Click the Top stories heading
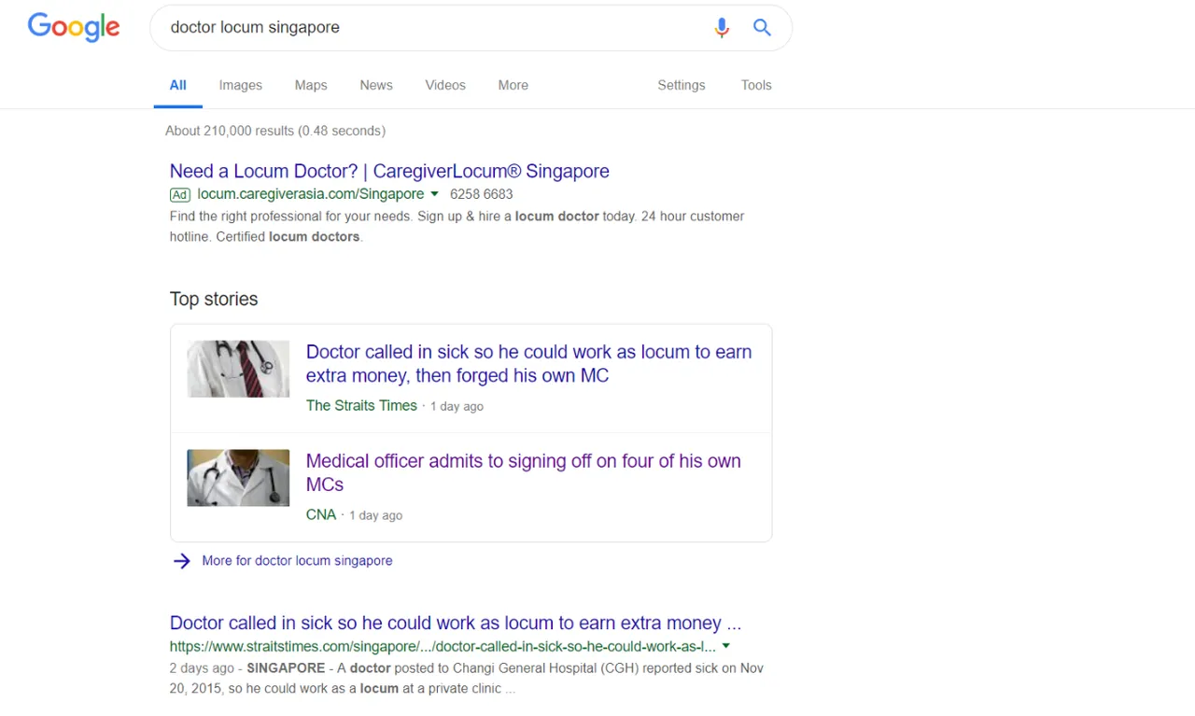The image size is (1195, 716). (x=214, y=299)
